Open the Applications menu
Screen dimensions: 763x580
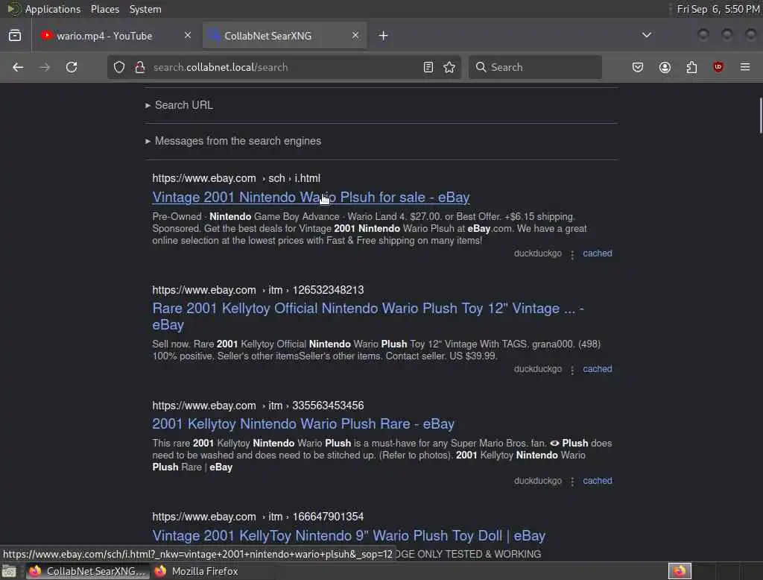53,9
